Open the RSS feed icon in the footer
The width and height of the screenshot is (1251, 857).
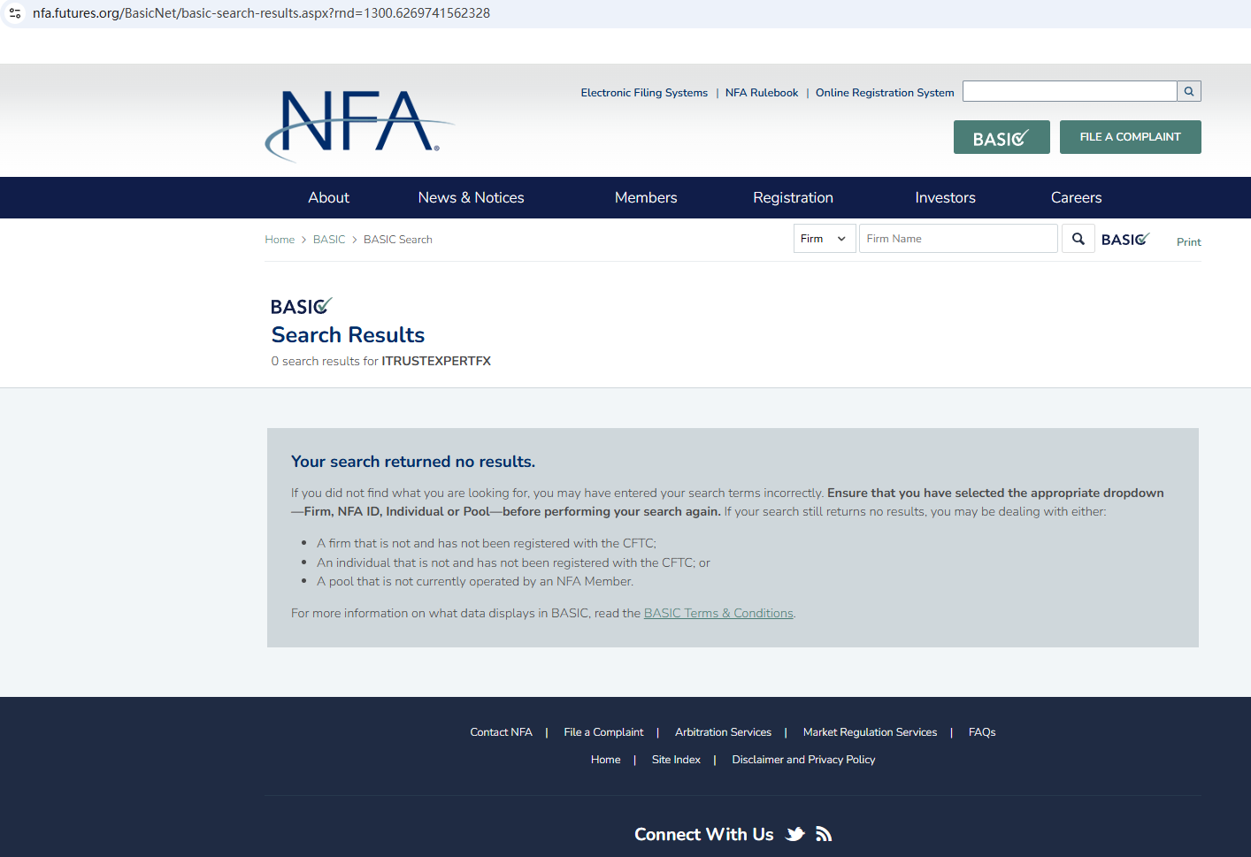(x=824, y=834)
